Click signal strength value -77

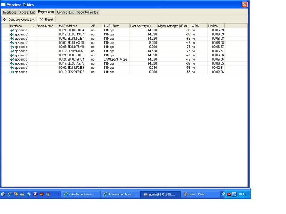click(x=188, y=51)
